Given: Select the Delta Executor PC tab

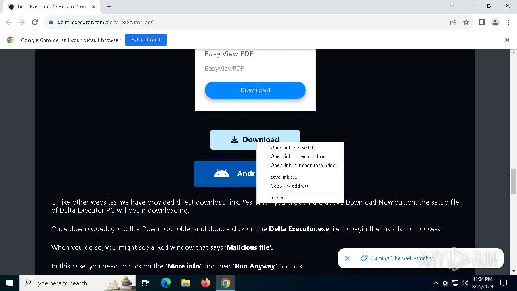Looking at the screenshot, I should coord(53,7).
